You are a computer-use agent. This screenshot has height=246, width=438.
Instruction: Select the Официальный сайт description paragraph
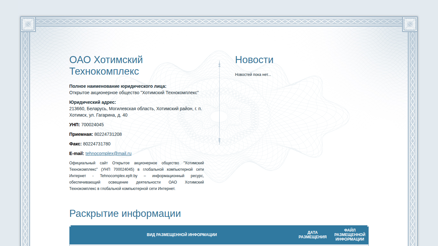tap(137, 176)
